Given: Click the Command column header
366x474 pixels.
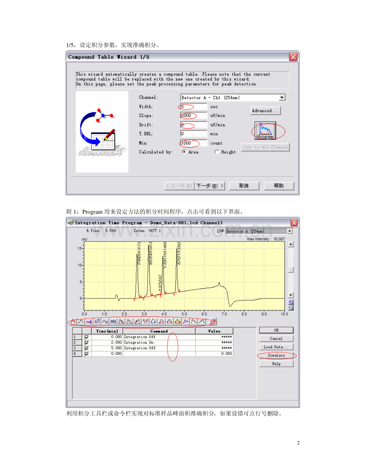Looking at the screenshot, I should coord(159,331).
